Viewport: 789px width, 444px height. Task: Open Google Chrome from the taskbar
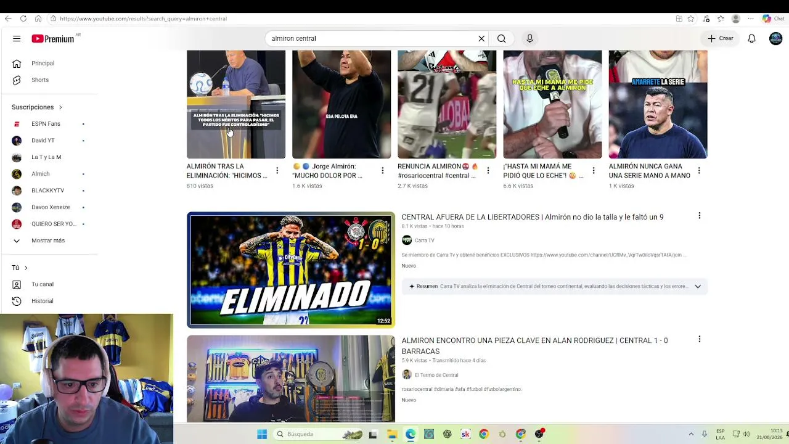point(484,434)
